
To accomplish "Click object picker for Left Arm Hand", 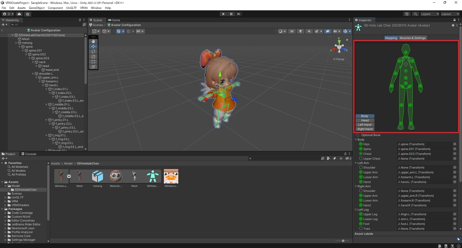I will point(455,182).
